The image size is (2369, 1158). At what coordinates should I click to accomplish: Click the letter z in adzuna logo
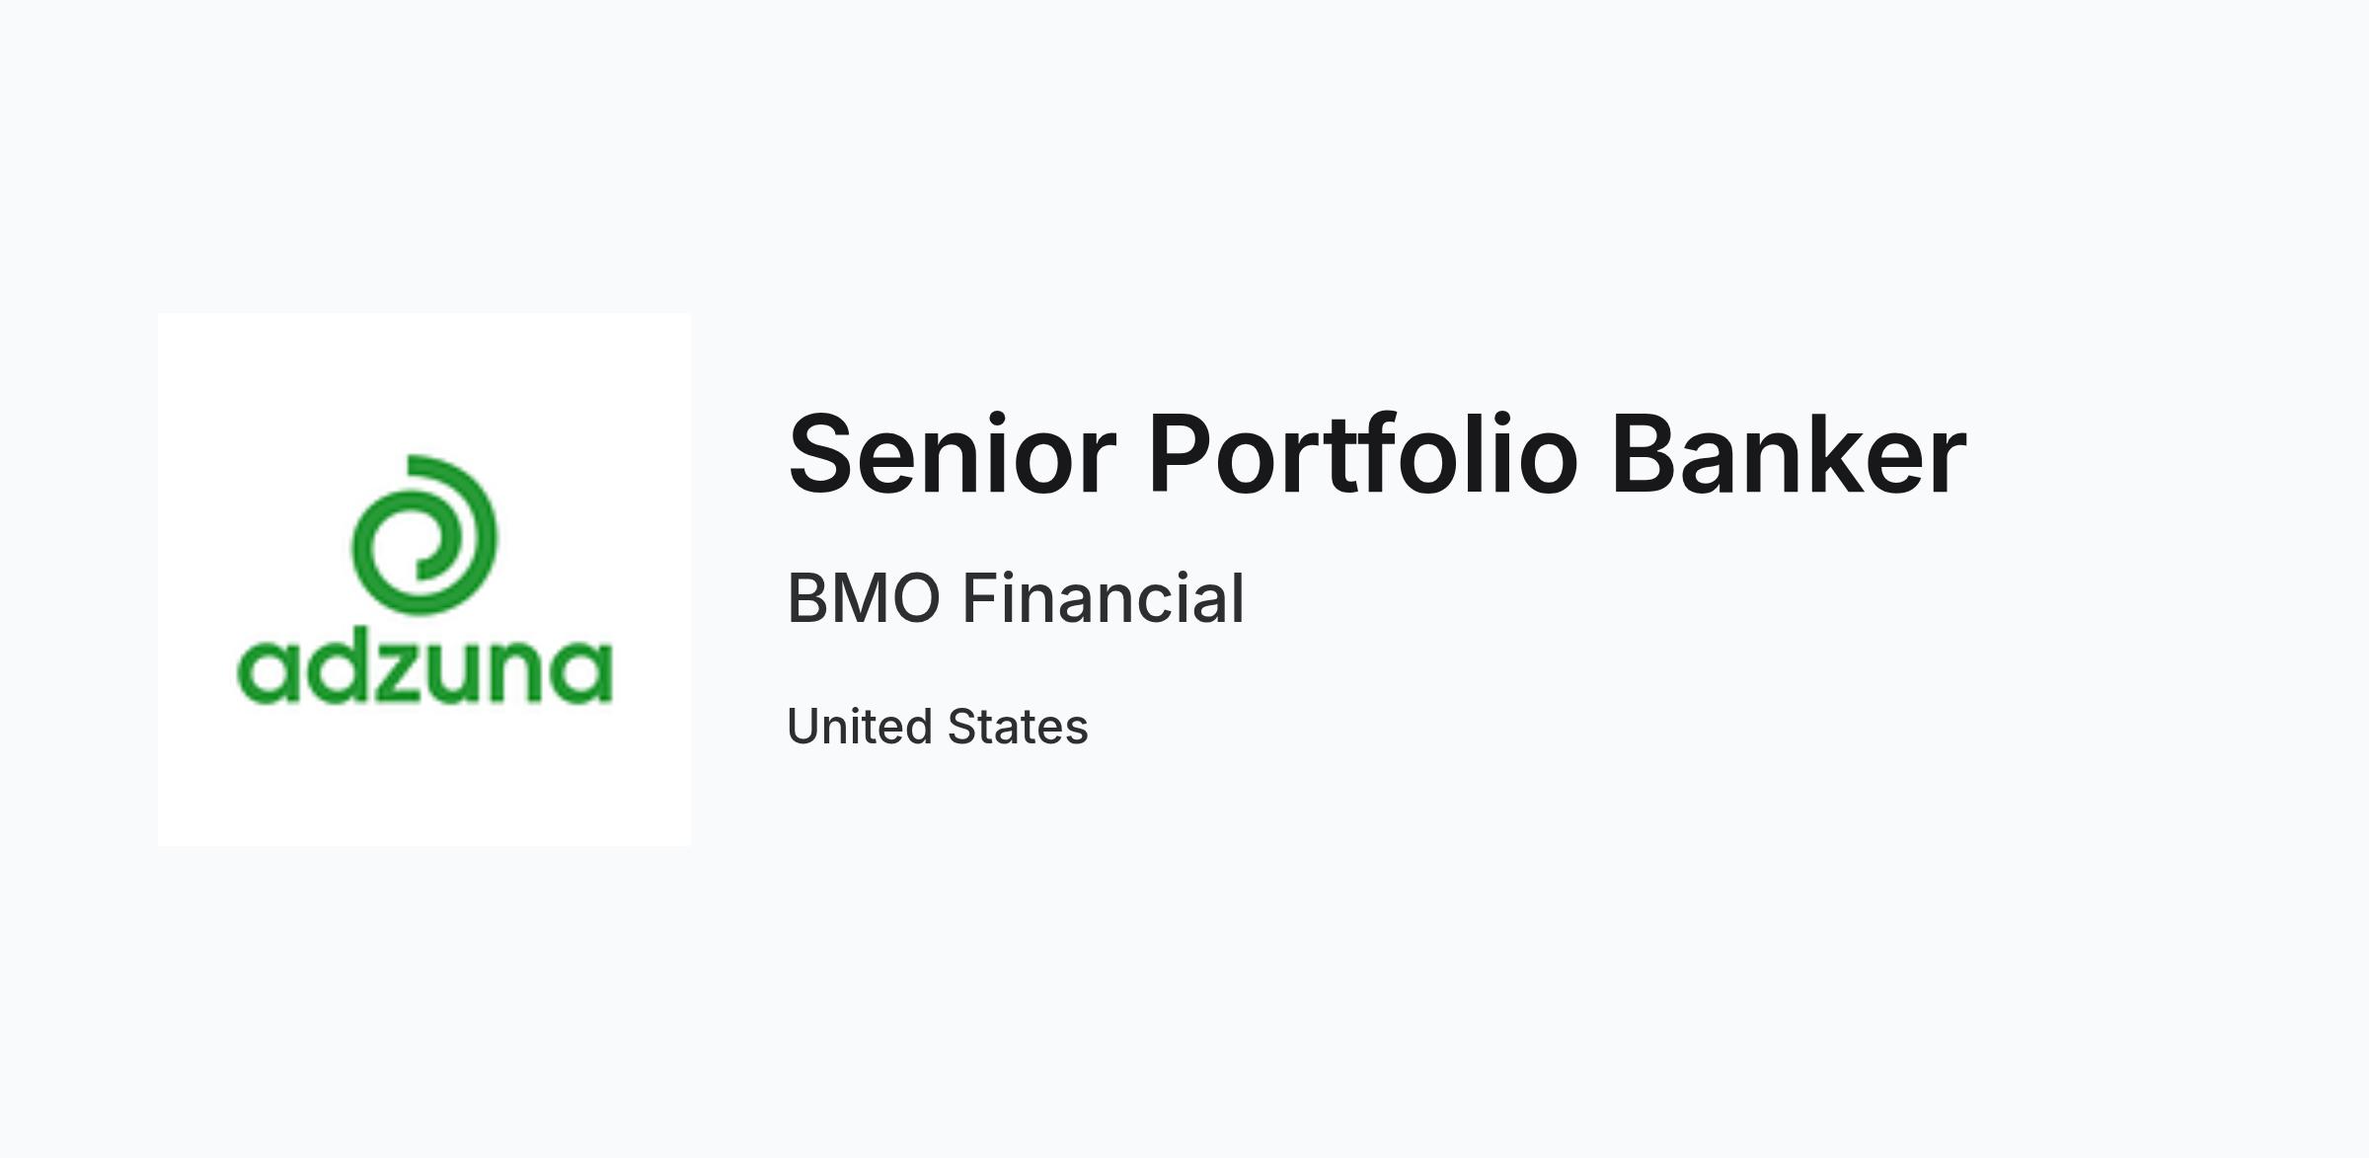click(401, 672)
